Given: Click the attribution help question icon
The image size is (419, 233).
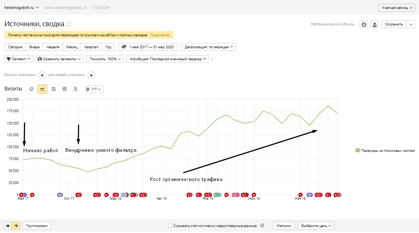Looking at the screenshot, I should click(212, 59).
